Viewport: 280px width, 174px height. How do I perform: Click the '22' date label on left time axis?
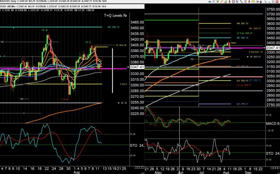(47, 169)
